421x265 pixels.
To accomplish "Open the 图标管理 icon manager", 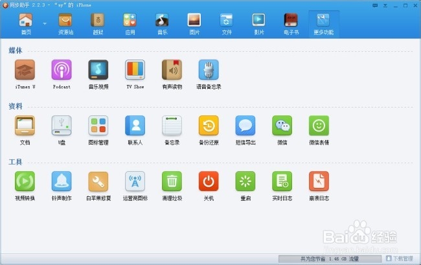I will pyautogui.click(x=98, y=126).
